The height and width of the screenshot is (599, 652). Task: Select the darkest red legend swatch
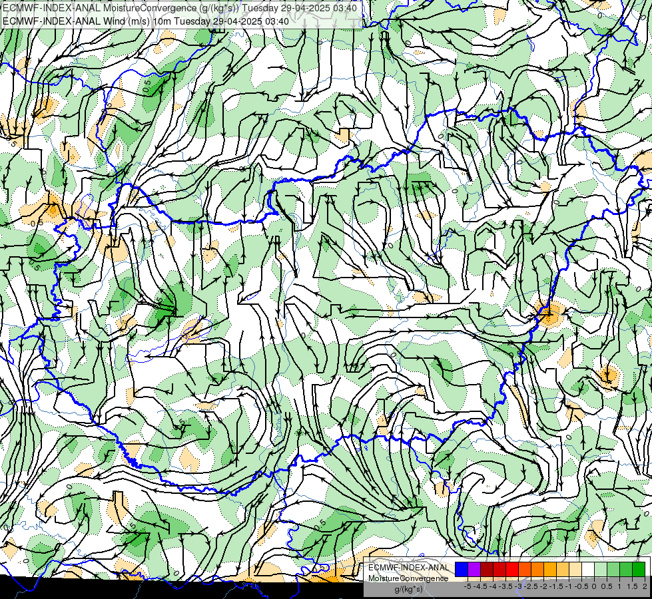pos(487,569)
